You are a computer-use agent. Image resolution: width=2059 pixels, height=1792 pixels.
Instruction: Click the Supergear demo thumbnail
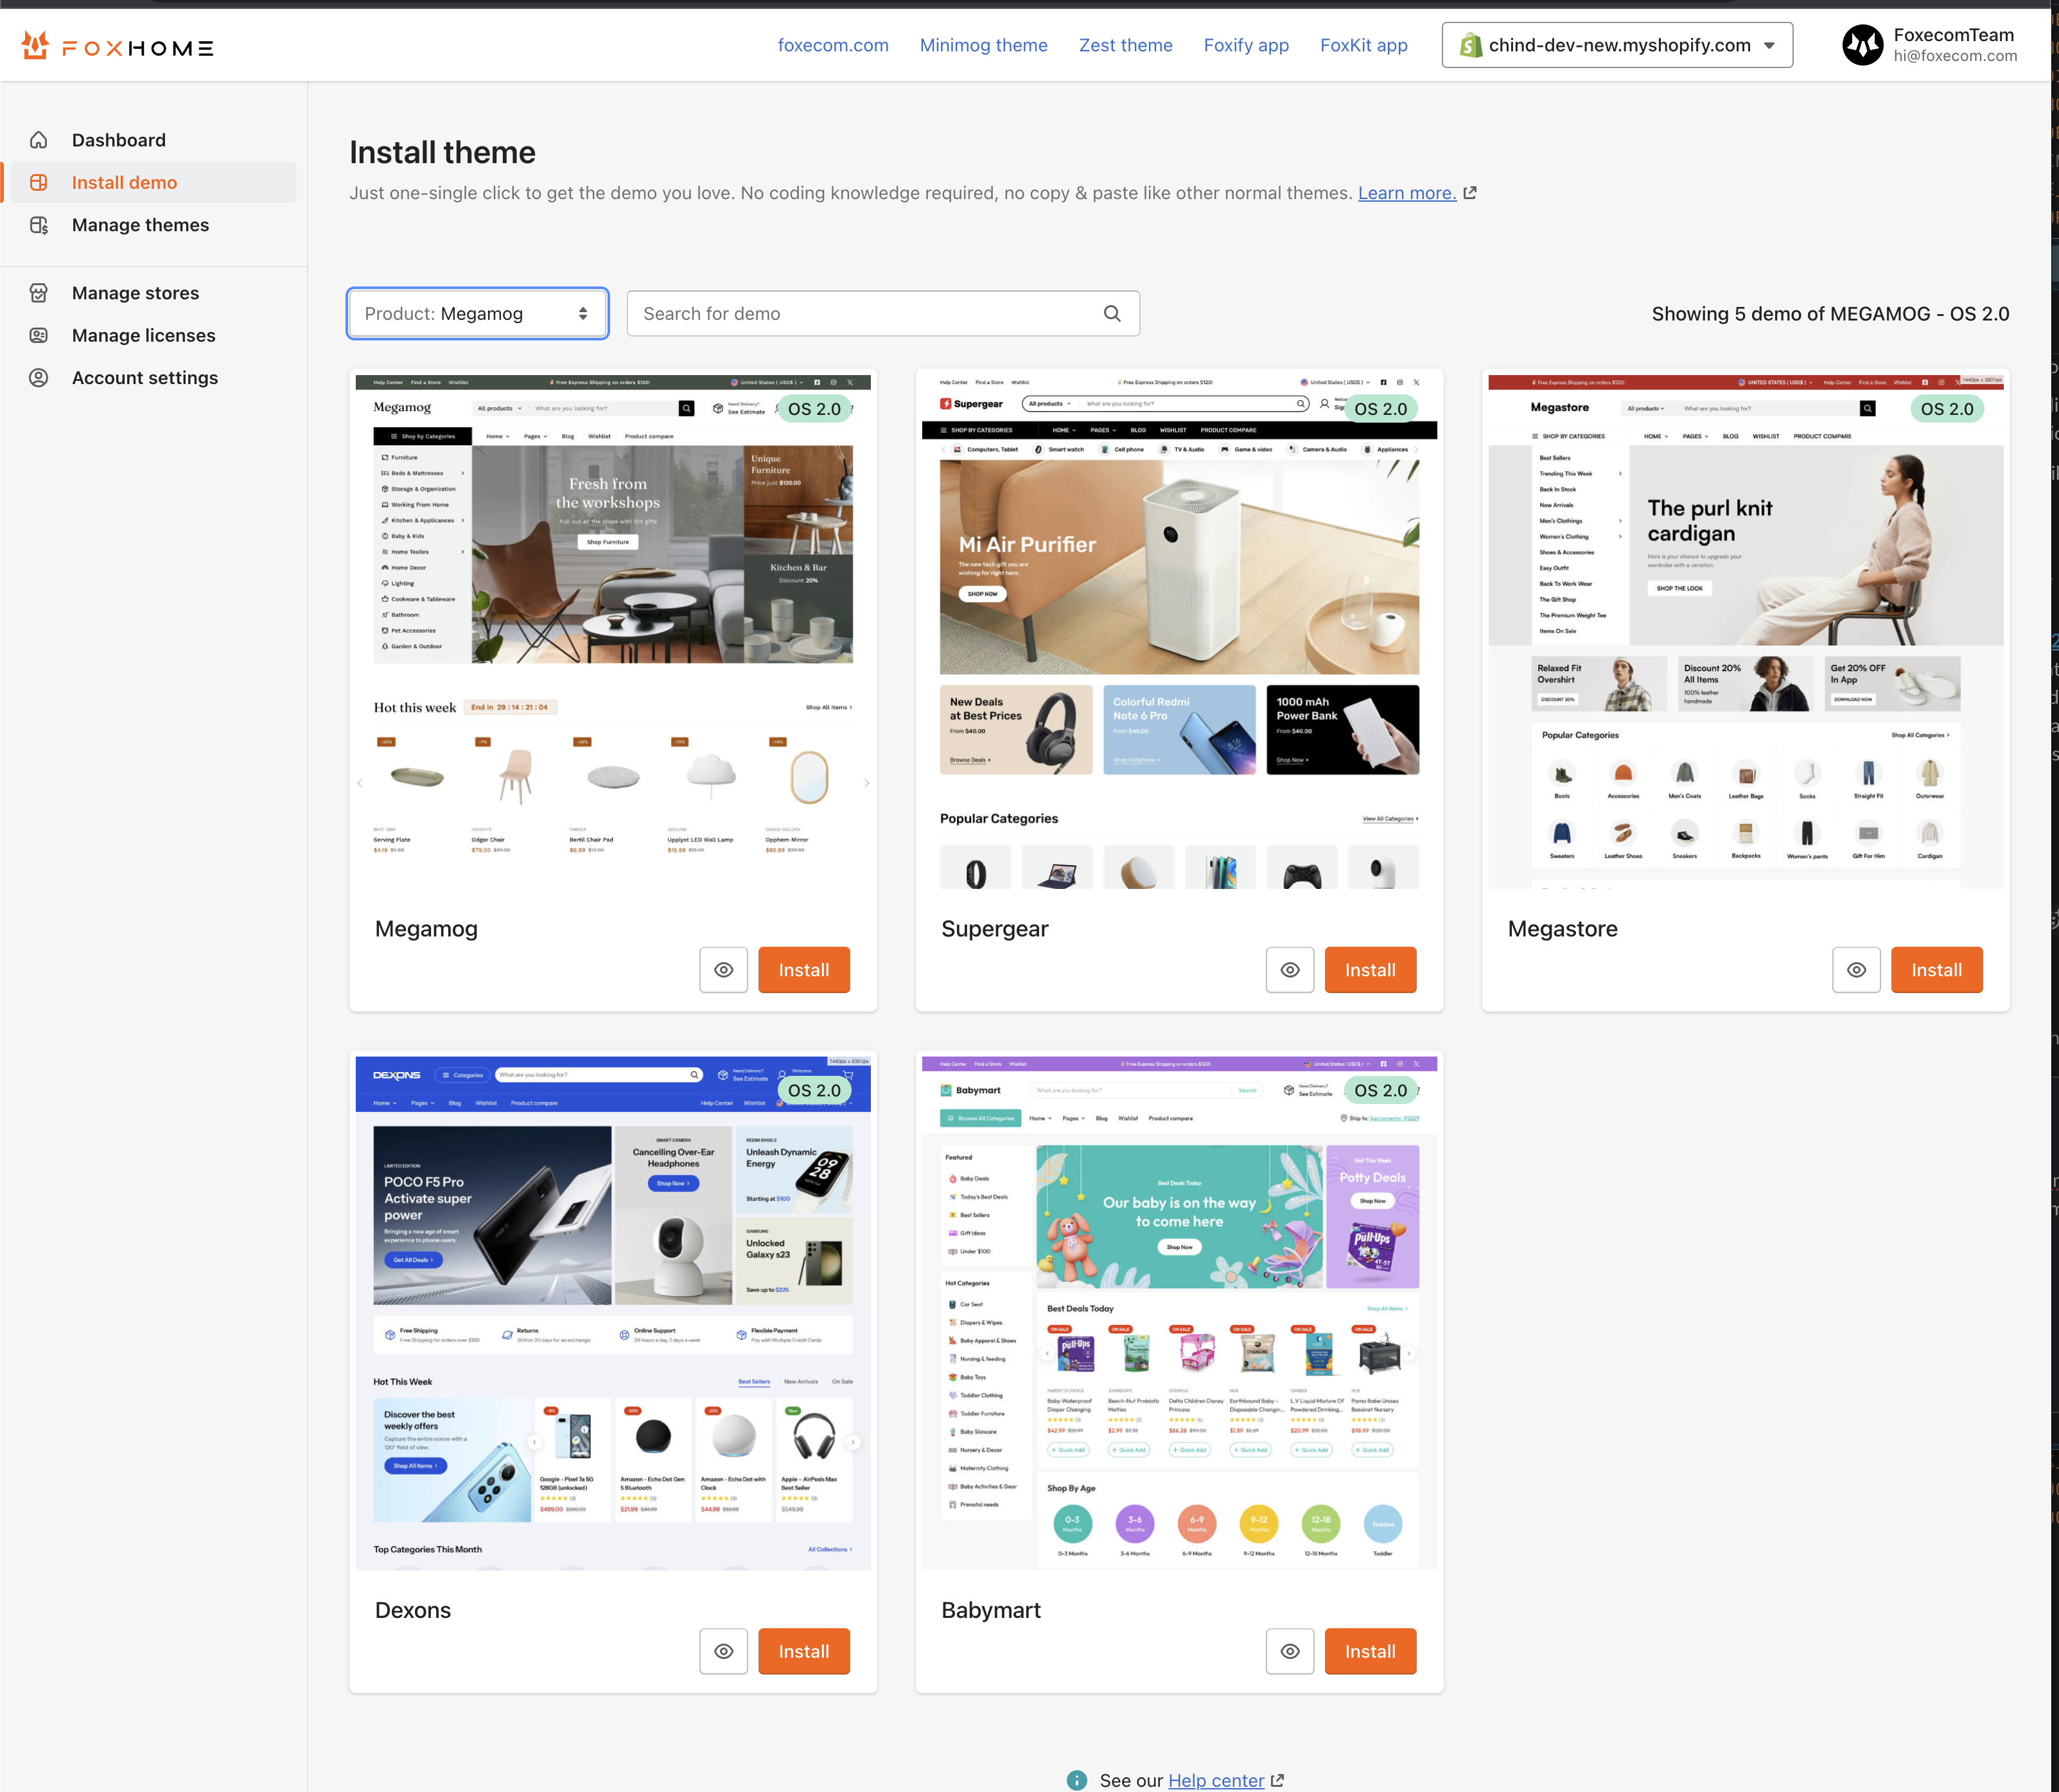pyautogui.click(x=1179, y=632)
